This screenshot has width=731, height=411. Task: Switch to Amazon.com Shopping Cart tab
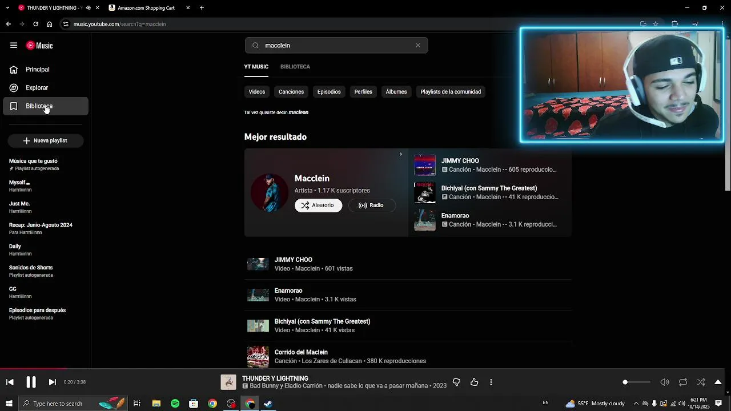click(146, 8)
